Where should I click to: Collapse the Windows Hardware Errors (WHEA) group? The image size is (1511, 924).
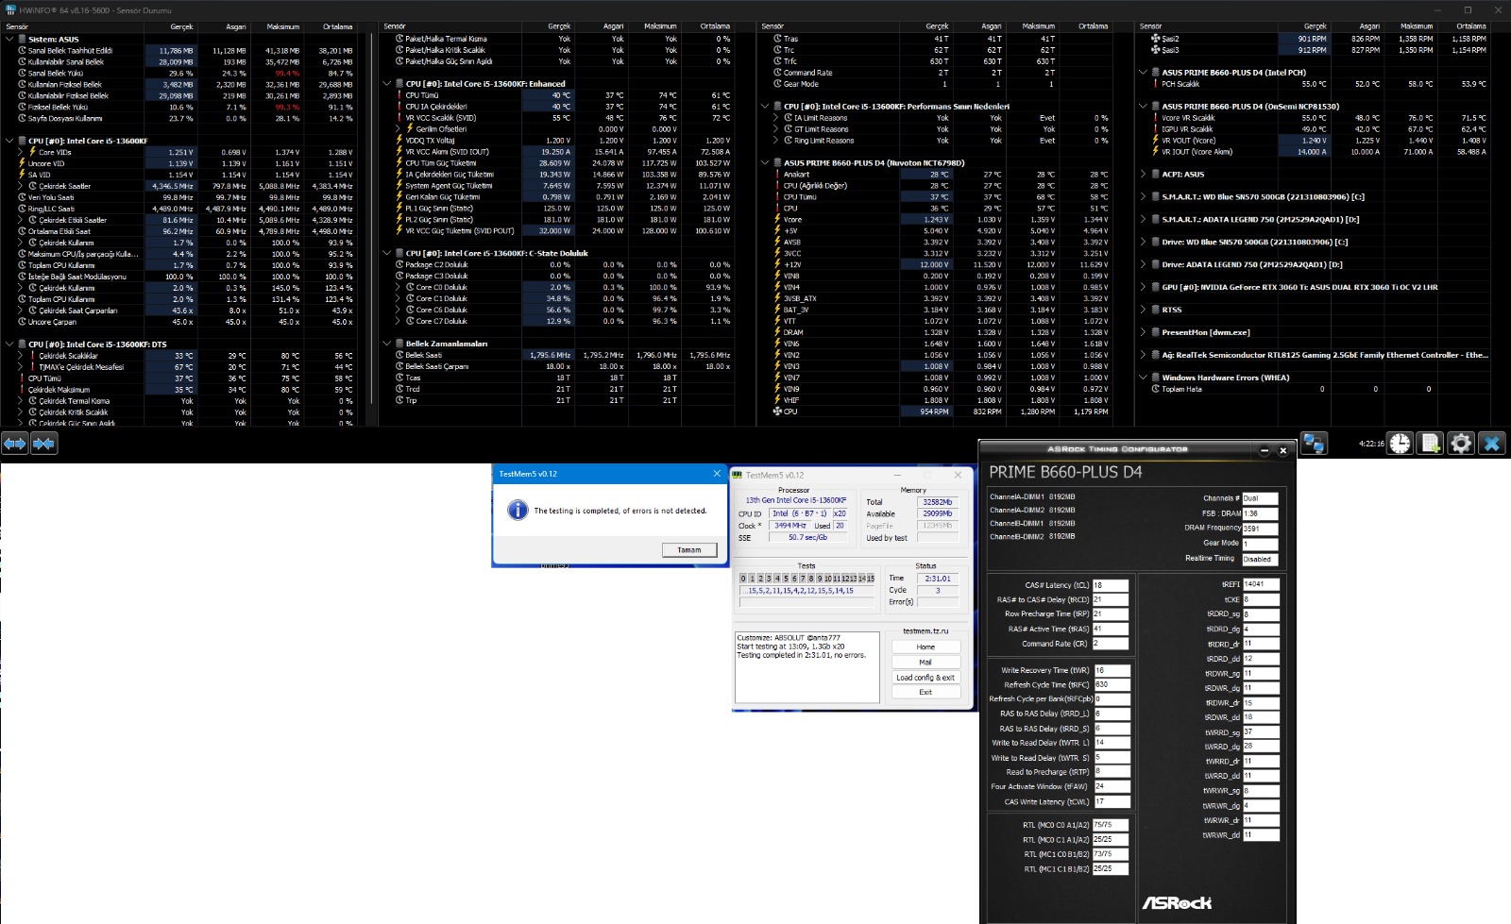point(1143,378)
